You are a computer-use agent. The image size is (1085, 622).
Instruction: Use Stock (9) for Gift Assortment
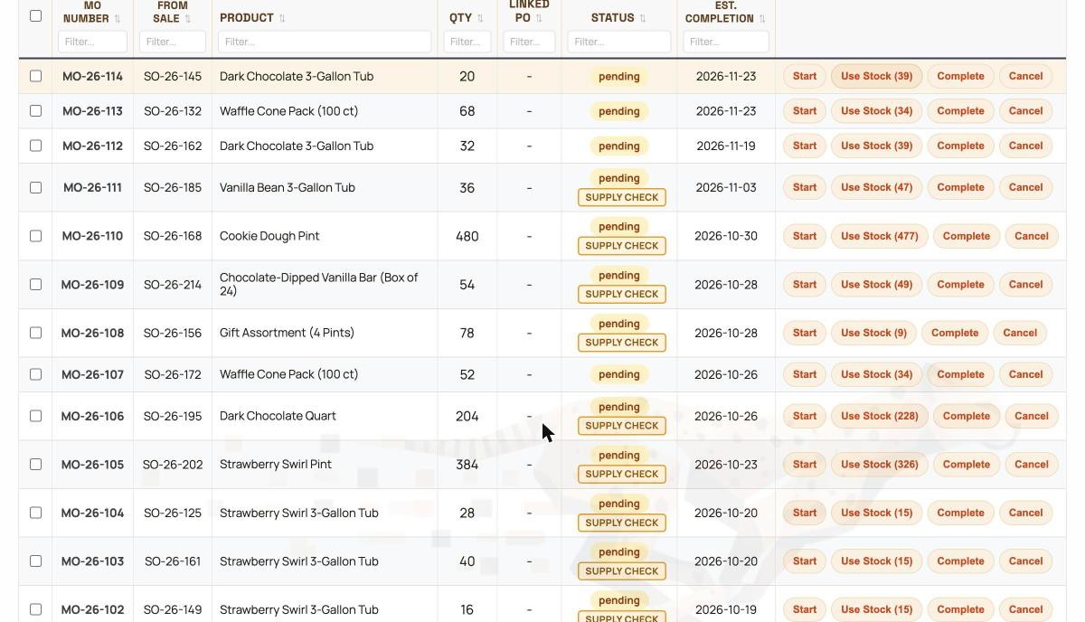coord(873,333)
